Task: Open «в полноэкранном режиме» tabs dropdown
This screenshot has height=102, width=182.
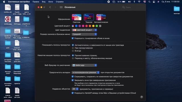Action: pos(86,73)
